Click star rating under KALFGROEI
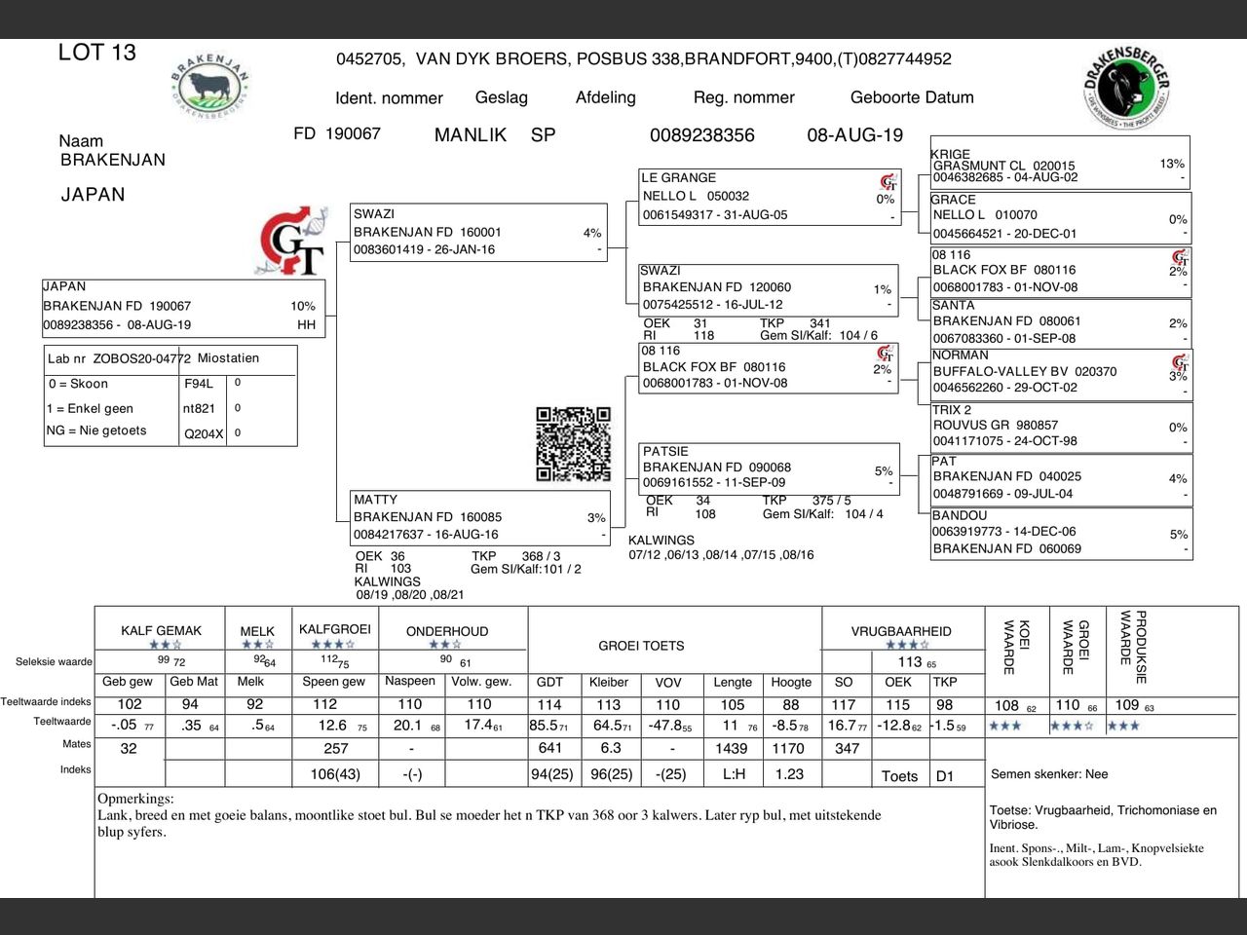Screen dimensions: 1247x935 [x=333, y=644]
